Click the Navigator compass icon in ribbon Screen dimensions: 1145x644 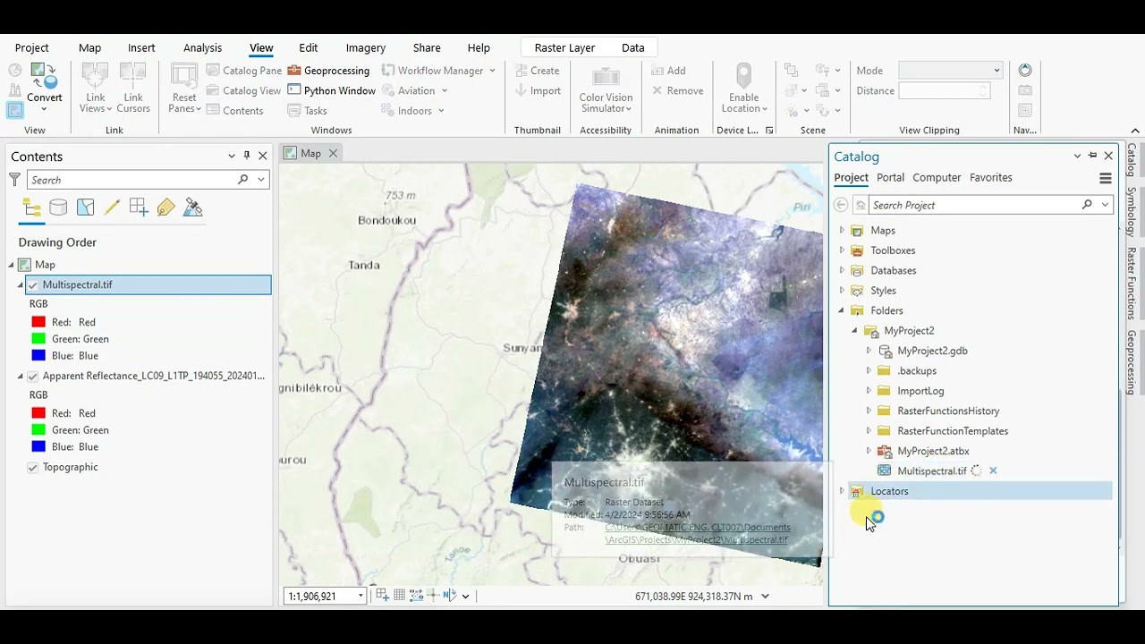click(x=1025, y=71)
